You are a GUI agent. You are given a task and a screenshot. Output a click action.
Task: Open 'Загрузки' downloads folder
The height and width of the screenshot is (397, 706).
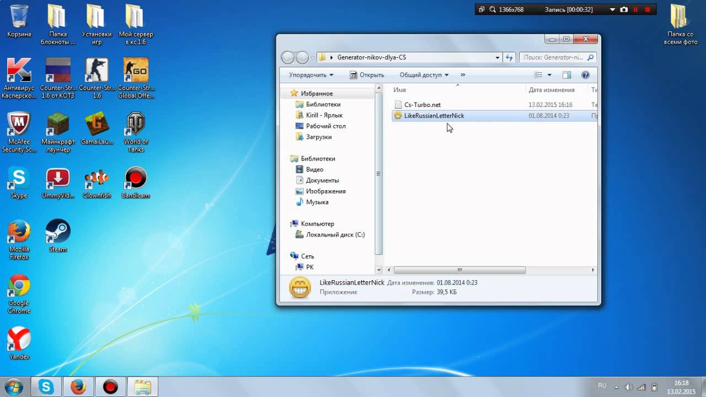319,137
